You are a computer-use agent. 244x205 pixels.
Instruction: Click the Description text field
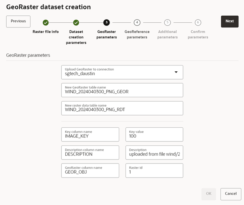pos(154,152)
